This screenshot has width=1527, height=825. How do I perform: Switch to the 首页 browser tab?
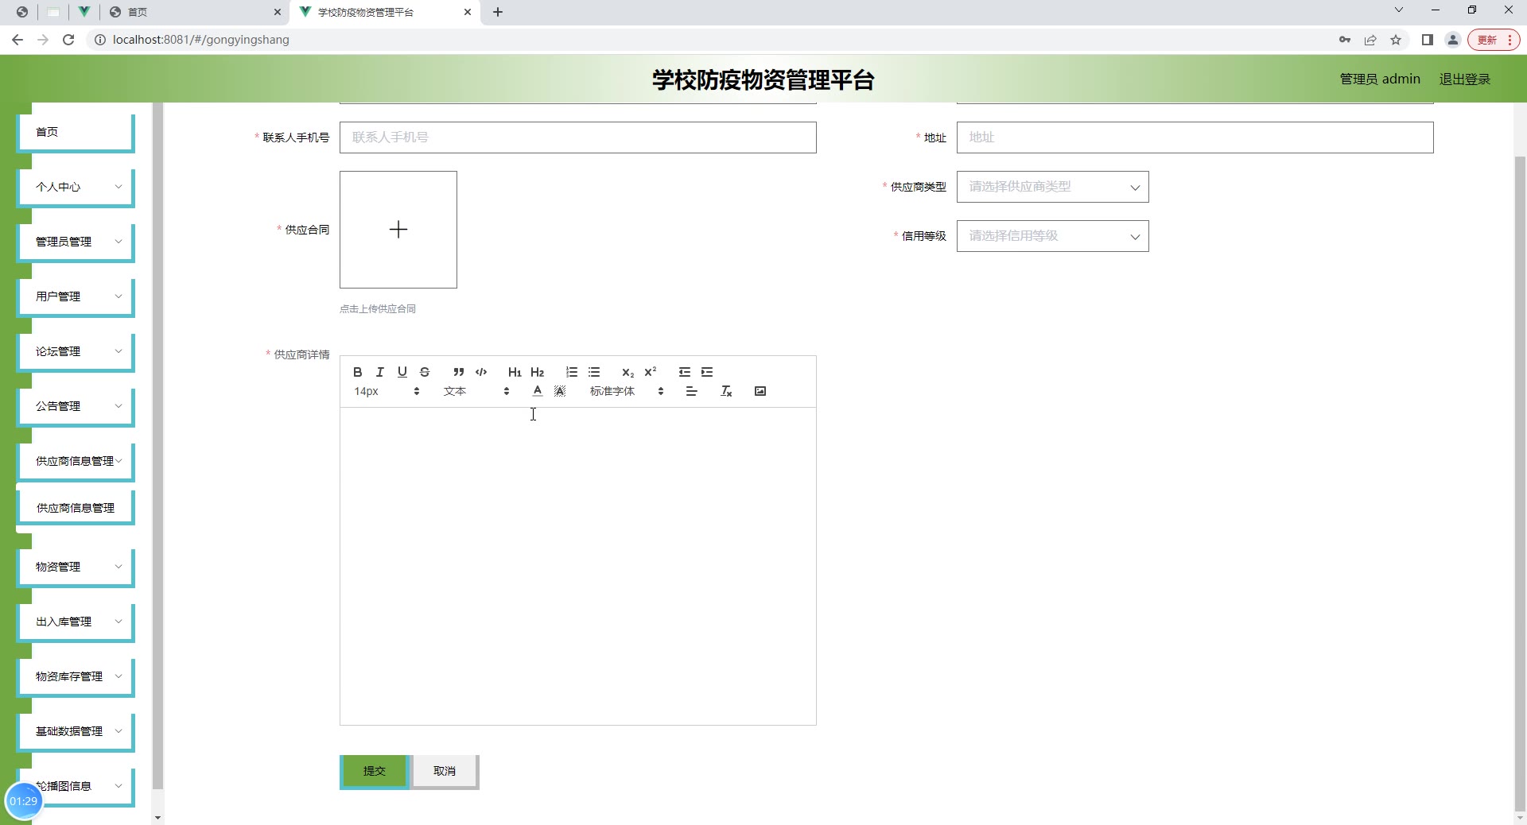tap(195, 12)
